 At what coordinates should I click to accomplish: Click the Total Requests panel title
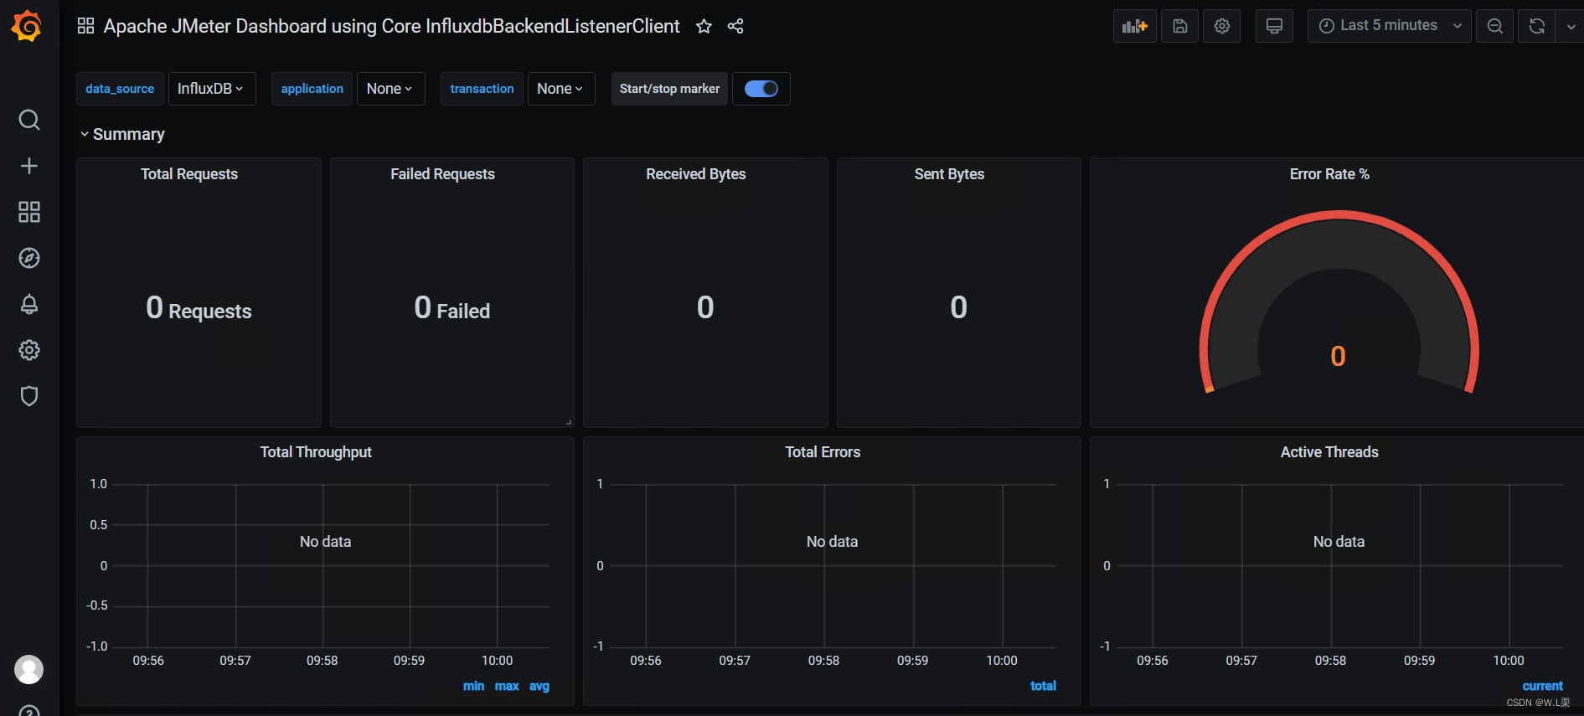pyautogui.click(x=189, y=174)
